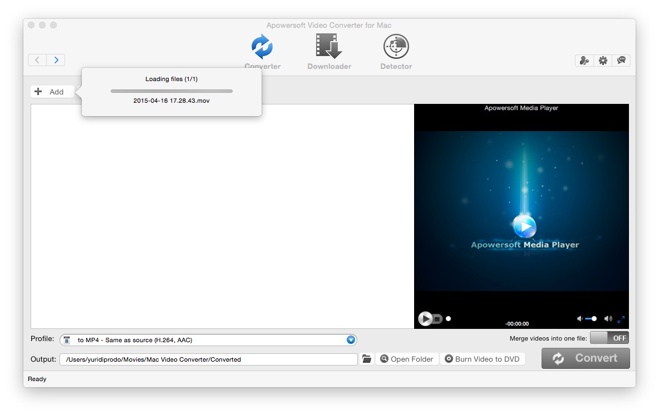Open the user registration key icon
The width and height of the screenshot is (659, 415).
pos(584,61)
